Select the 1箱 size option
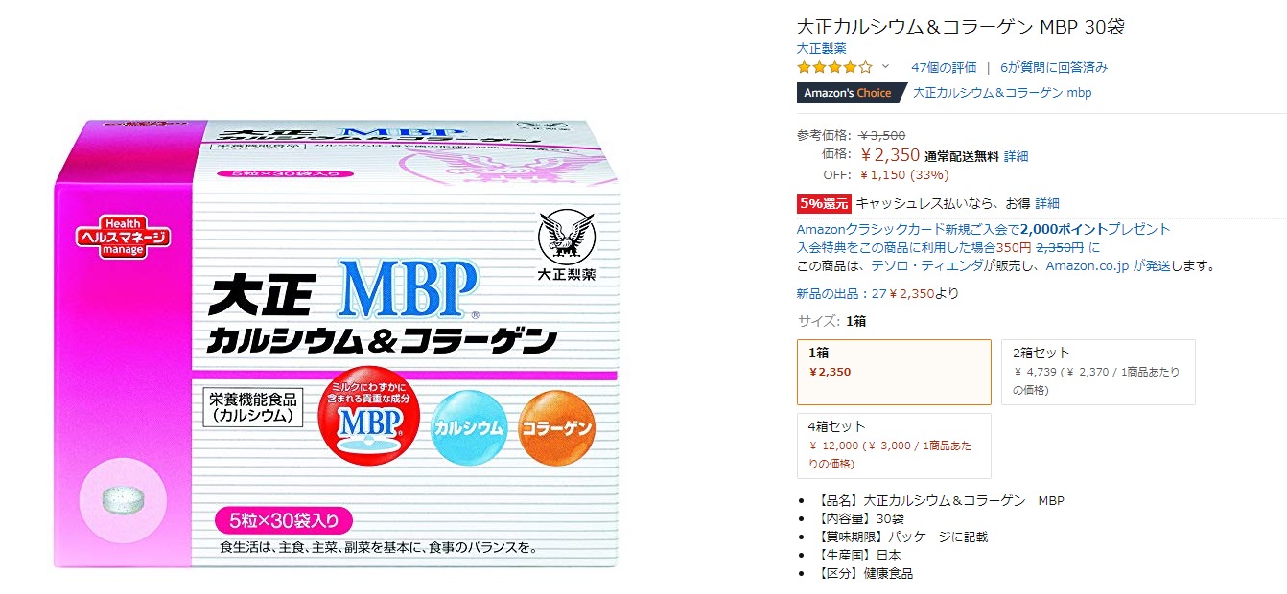 (894, 372)
